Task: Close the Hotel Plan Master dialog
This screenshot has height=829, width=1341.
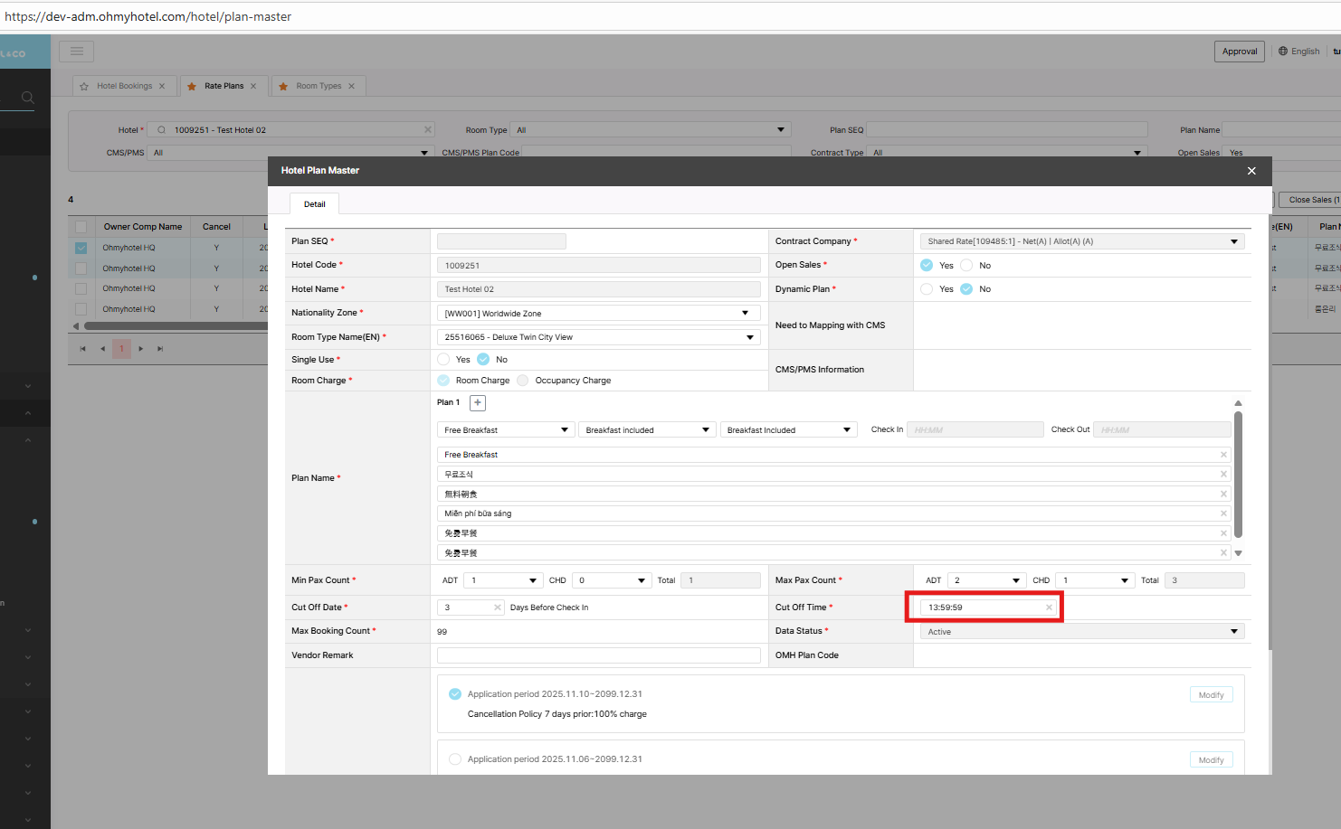Action: [1251, 171]
